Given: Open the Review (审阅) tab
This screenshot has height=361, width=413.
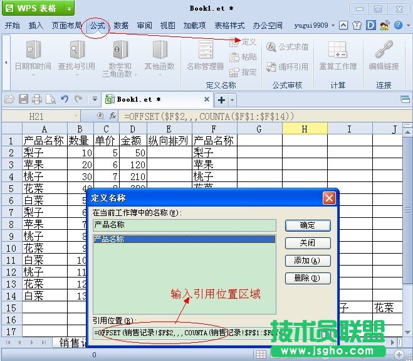Looking at the screenshot, I should 144,25.
